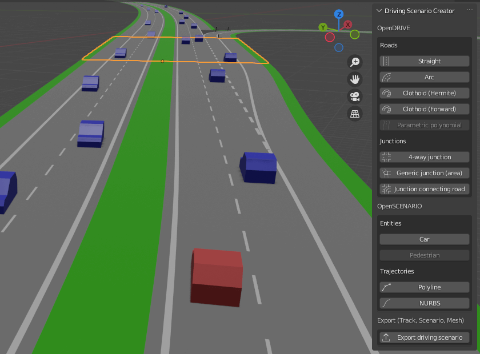Image resolution: width=480 pixels, height=354 pixels.
Task: Select the Clothoid (Hermite) road icon
Action: click(x=386, y=93)
